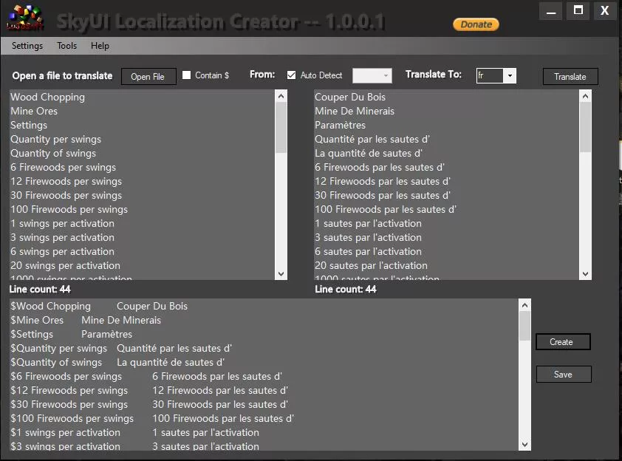This screenshot has width=622, height=461.
Task: Open the From language dropdown
Action: (x=372, y=75)
